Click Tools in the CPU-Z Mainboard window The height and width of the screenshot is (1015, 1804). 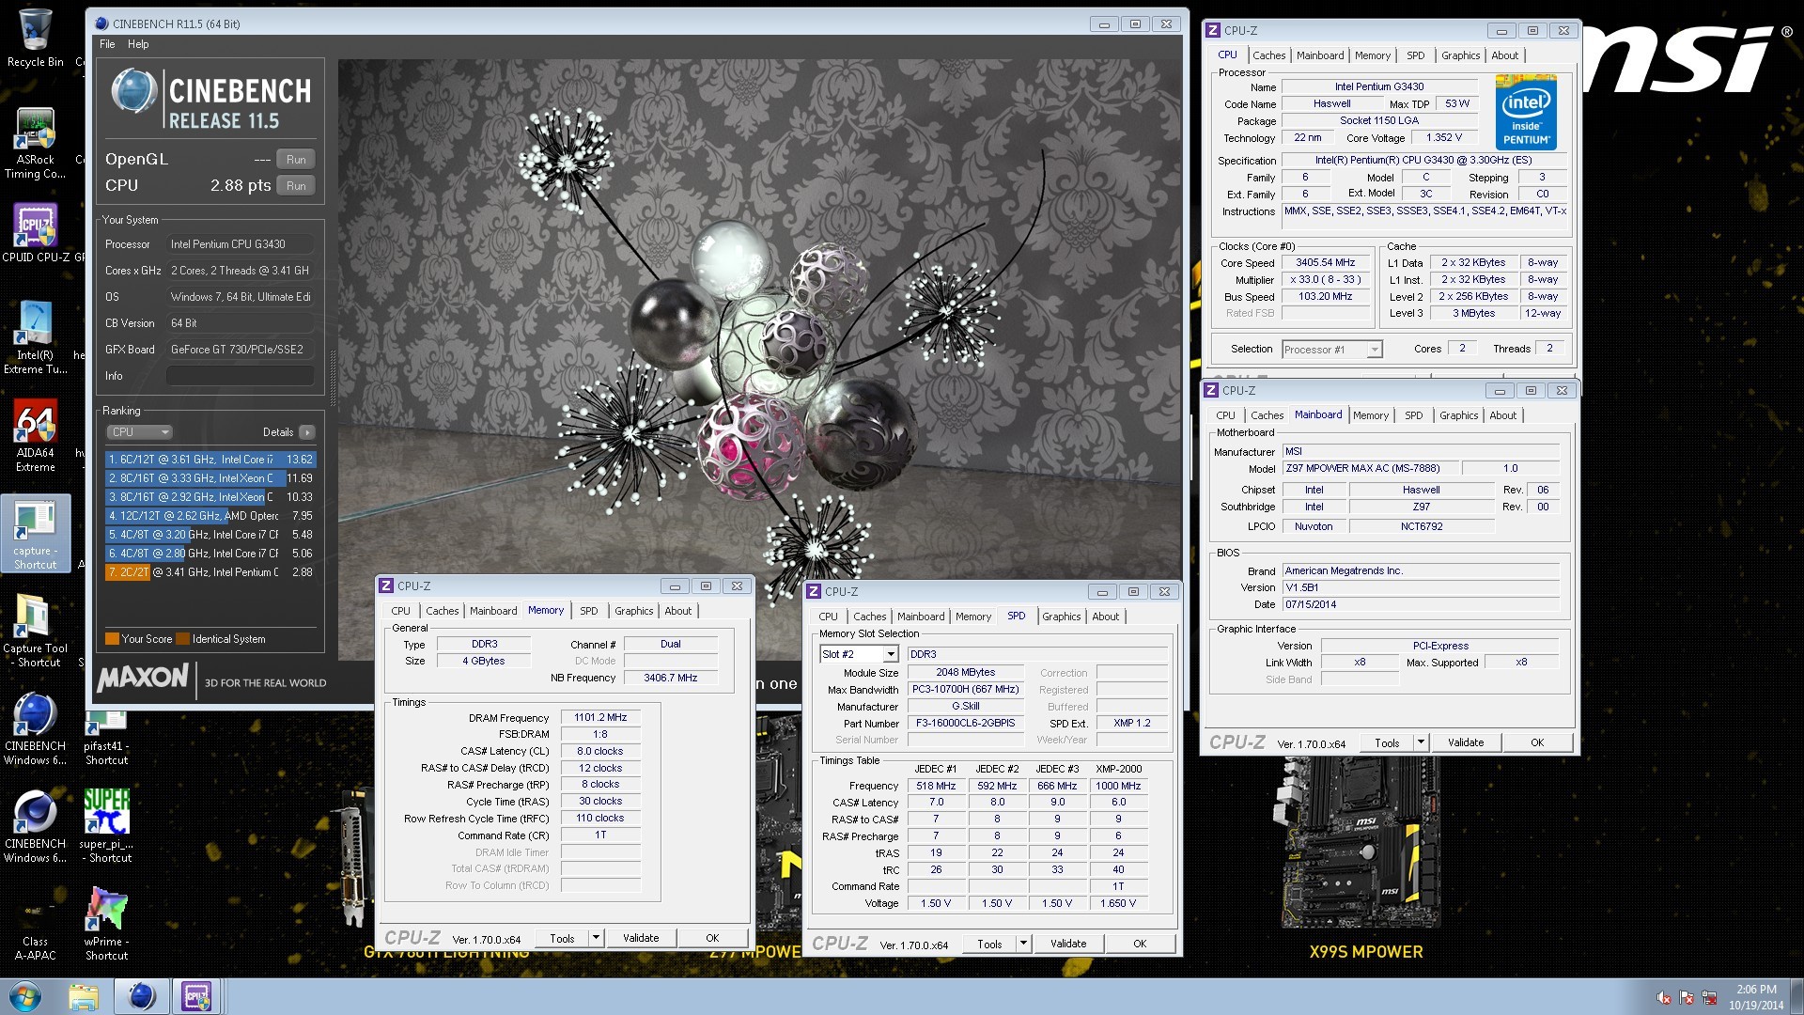coord(1387,742)
